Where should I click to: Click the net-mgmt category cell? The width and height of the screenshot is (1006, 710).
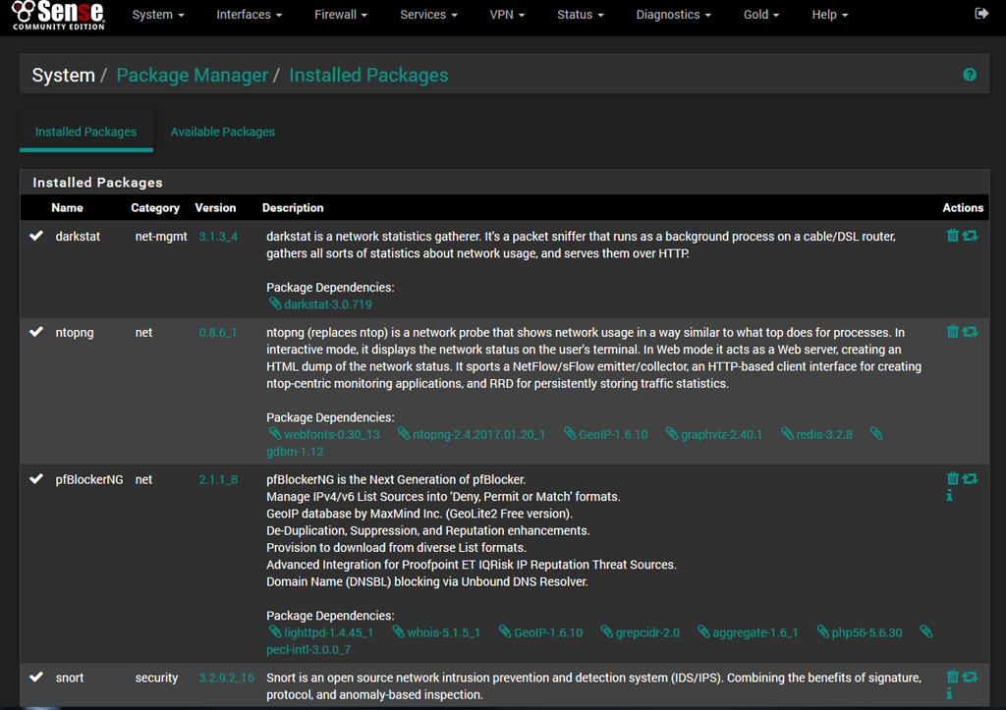click(161, 236)
